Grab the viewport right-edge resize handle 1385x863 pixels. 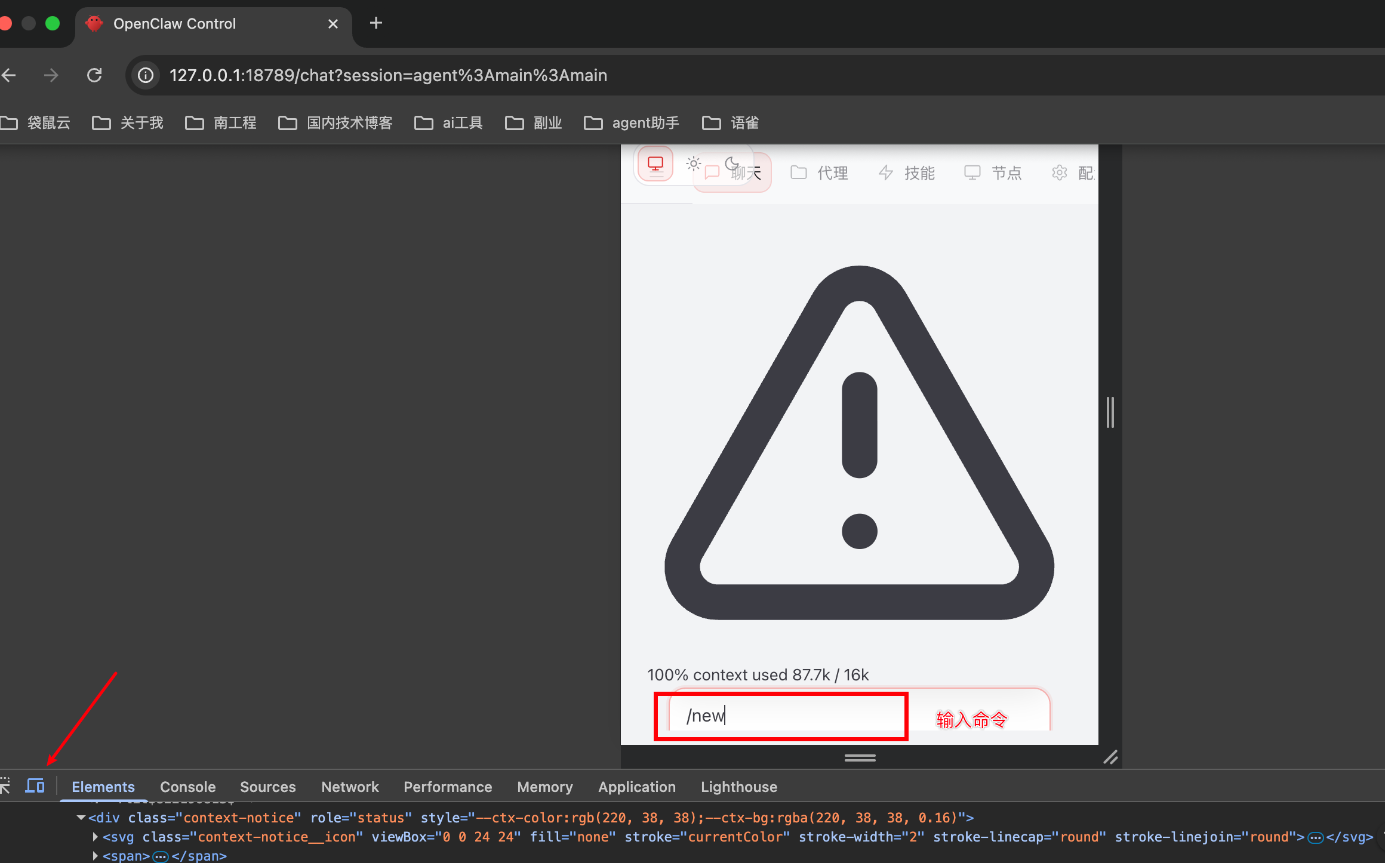tap(1110, 412)
